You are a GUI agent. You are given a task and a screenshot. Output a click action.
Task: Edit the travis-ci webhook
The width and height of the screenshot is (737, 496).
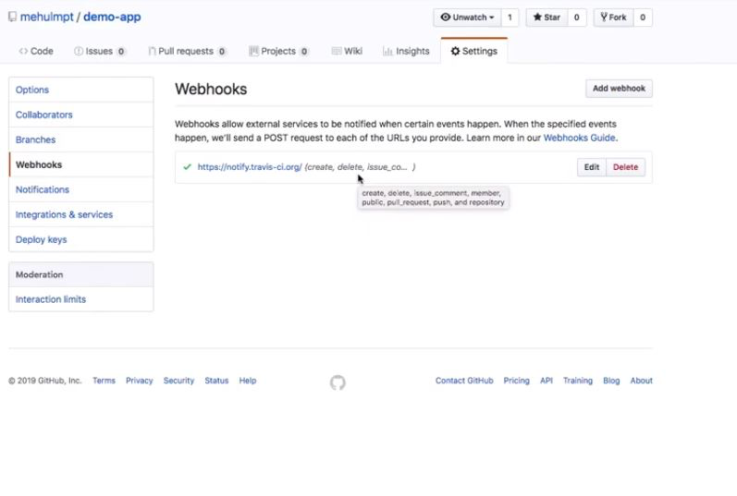point(592,167)
